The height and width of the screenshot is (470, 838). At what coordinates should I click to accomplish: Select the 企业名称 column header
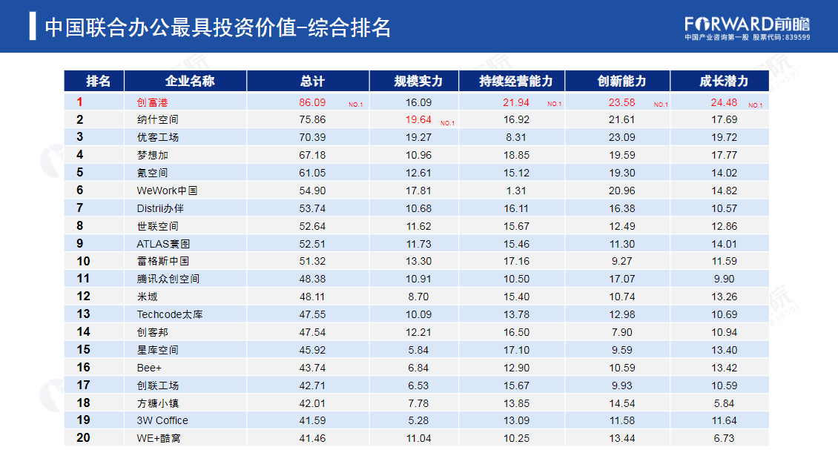click(185, 82)
